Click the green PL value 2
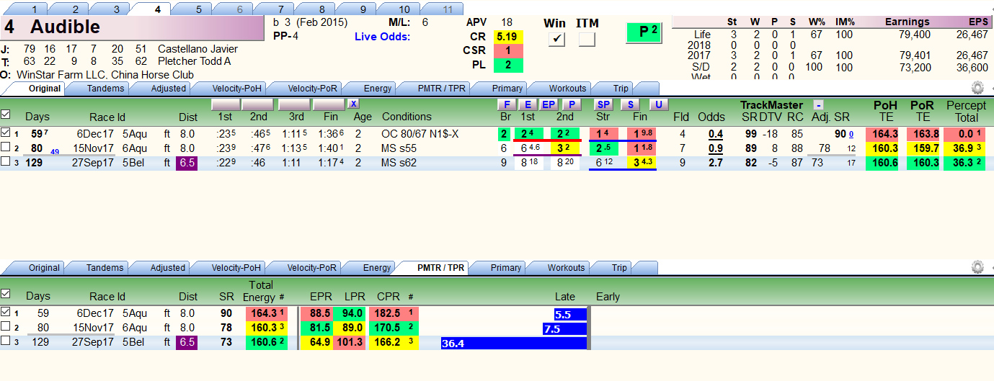Viewport: 994px width, 381px height. [x=507, y=65]
